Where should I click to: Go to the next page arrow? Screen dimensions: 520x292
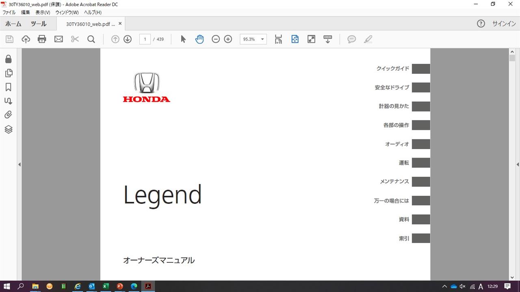128,39
